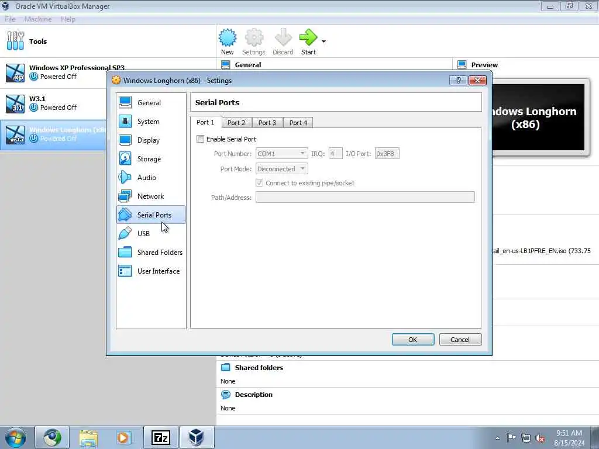Open General settings category

coord(151,103)
